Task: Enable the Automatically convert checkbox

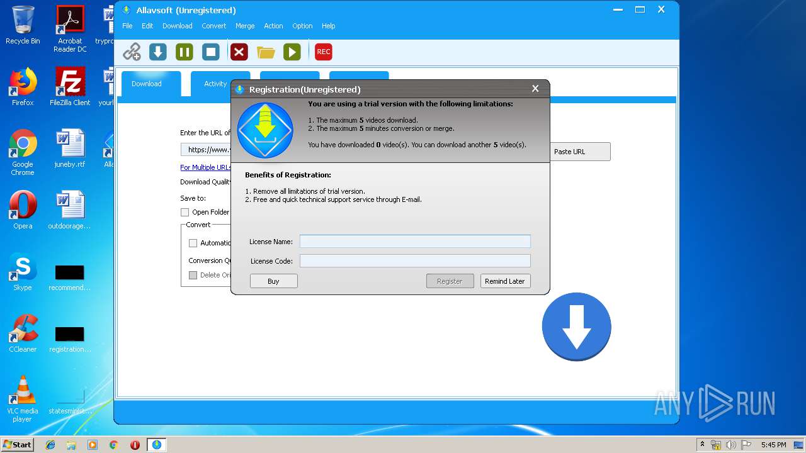Action: click(193, 243)
